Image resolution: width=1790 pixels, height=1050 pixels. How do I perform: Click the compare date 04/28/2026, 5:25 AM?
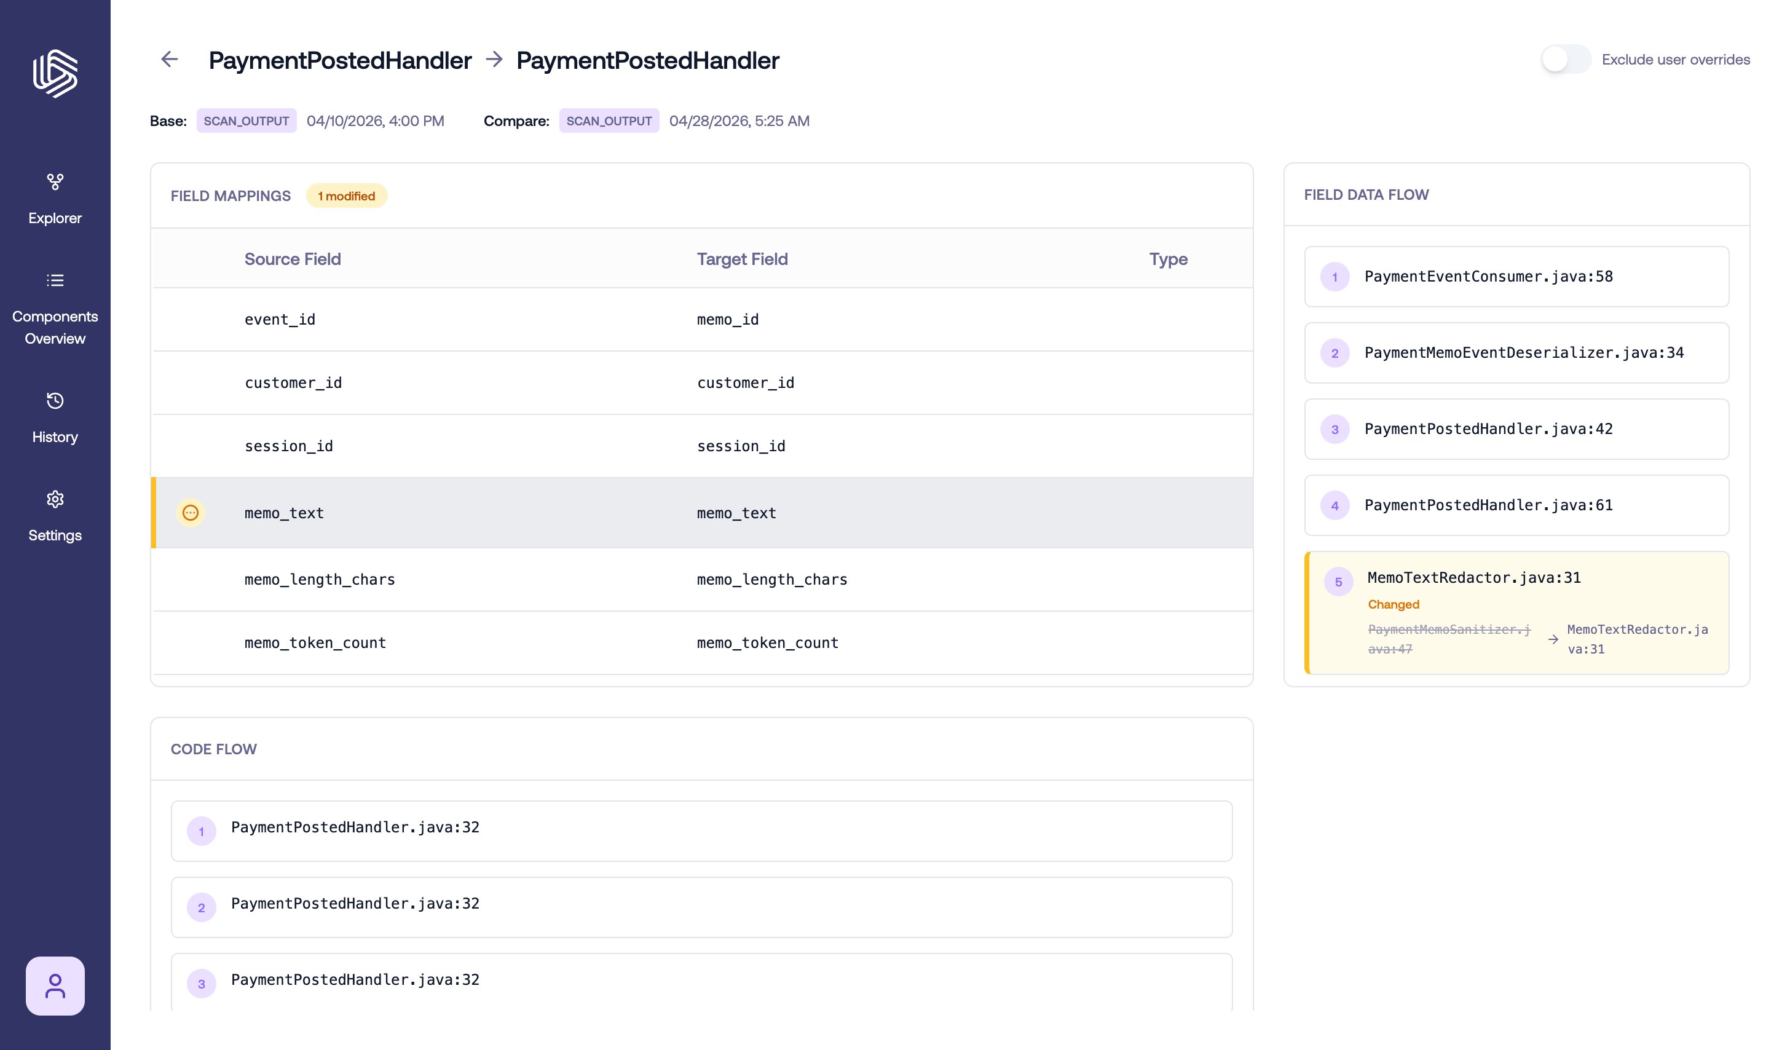[739, 120]
